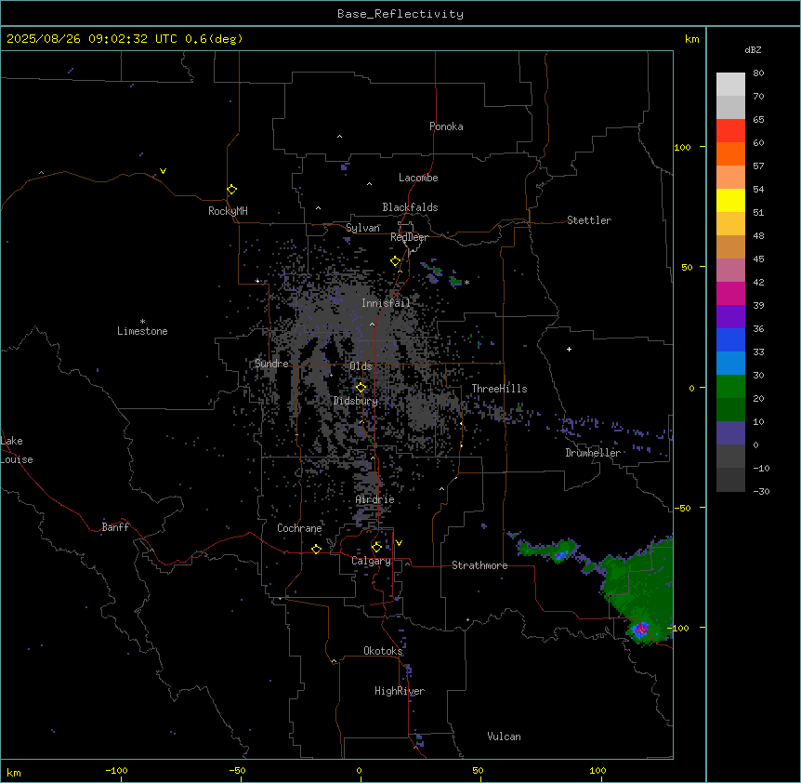The image size is (801, 783).
Task: Click the RedDeer label
Action: pos(409,237)
